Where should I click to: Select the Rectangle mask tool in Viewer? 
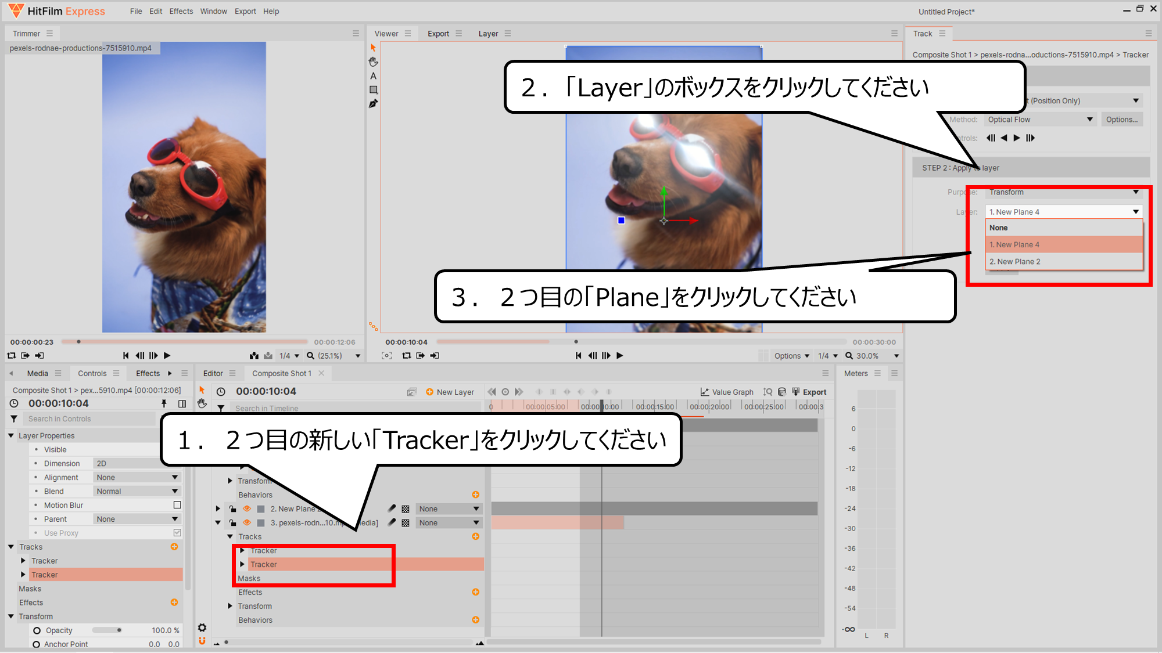(x=373, y=90)
